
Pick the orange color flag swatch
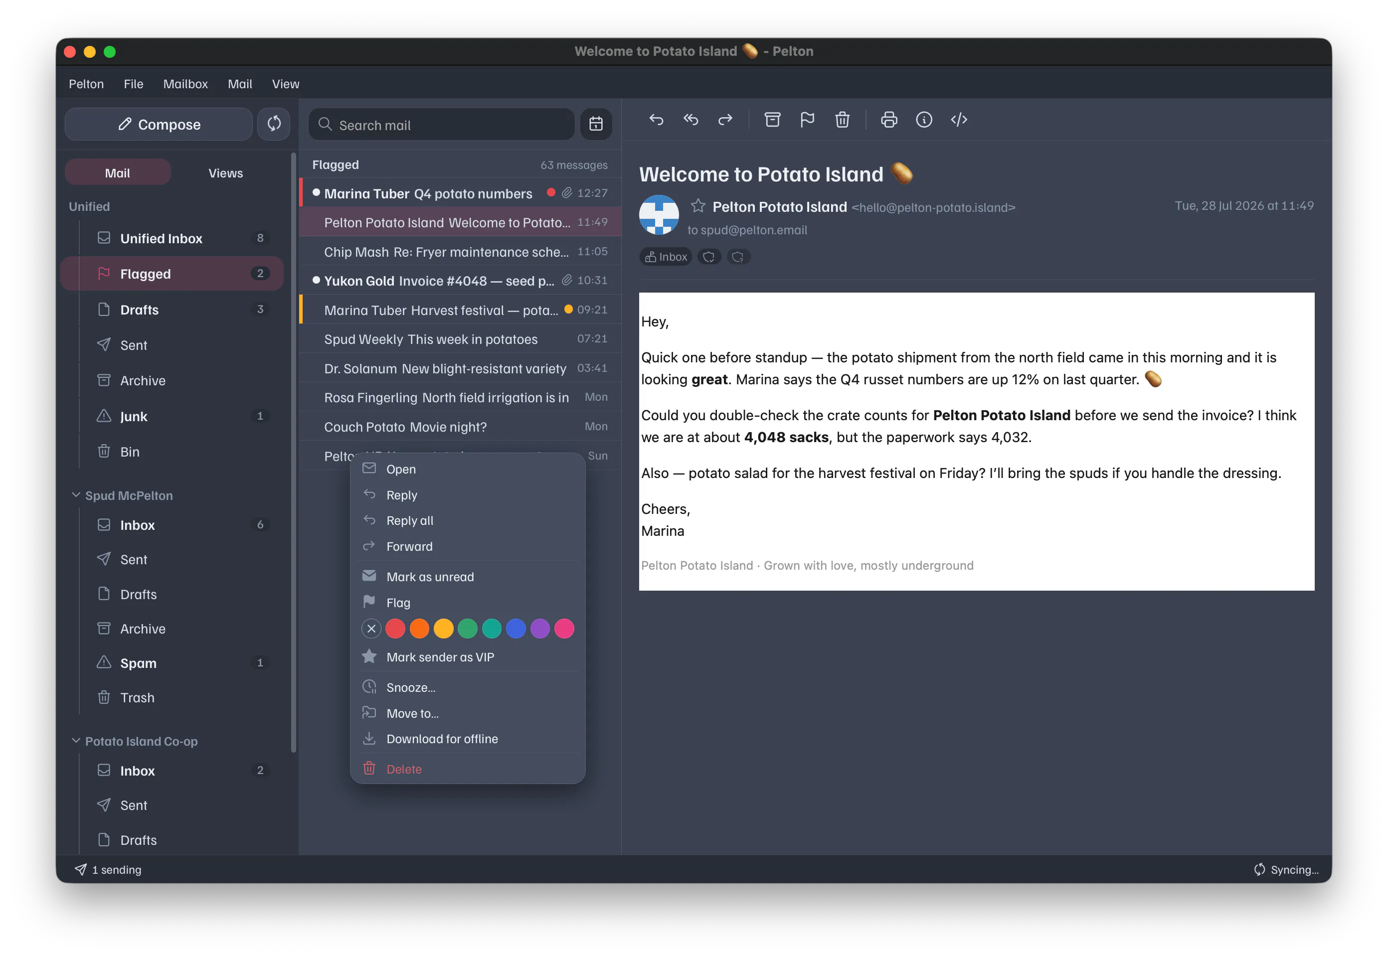(419, 629)
